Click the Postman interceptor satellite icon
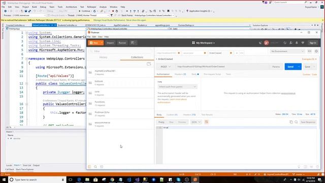325x183 pixels. [261, 43]
